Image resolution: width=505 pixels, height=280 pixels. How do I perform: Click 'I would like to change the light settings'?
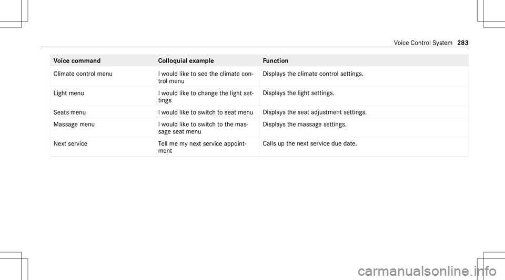(x=206, y=97)
